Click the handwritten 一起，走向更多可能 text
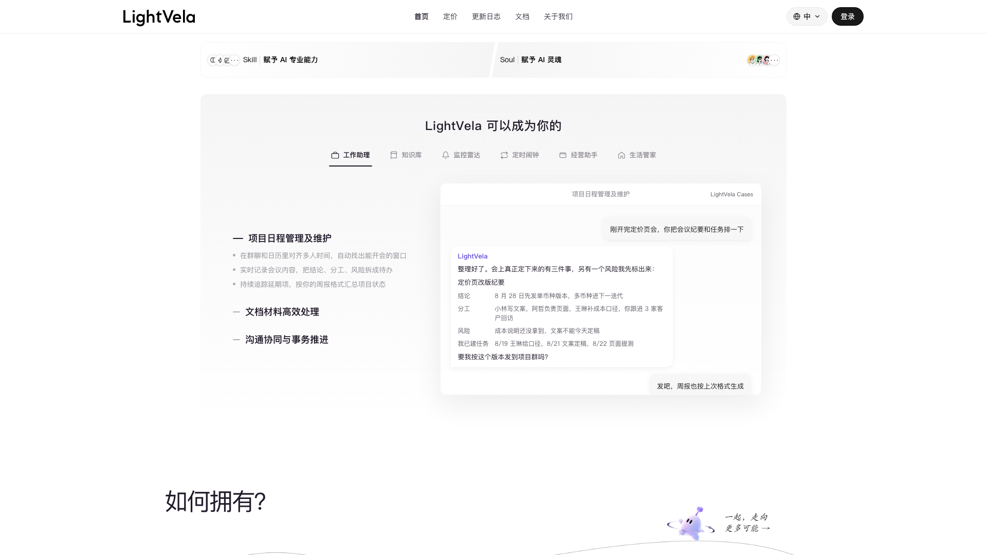The width and height of the screenshot is (987, 555). coord(747,523)
